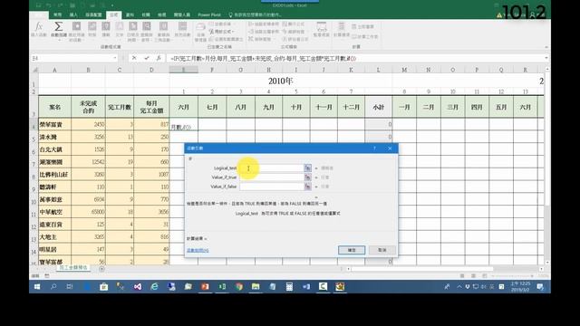The width and height of the screenshot is (580, 326).
Task: Select the Select All corner triangle
Action: pyautogui.click(x=34, y=70)
